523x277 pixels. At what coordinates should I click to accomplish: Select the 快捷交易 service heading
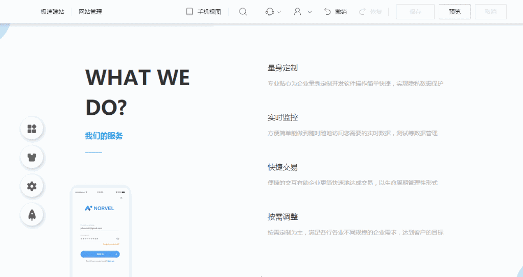click(x=282, y=167)
